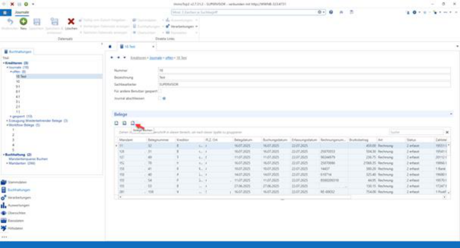Click the green Neu button in ribbon
The width and height of the screenshot is (460, 248).
coord(23,22)
